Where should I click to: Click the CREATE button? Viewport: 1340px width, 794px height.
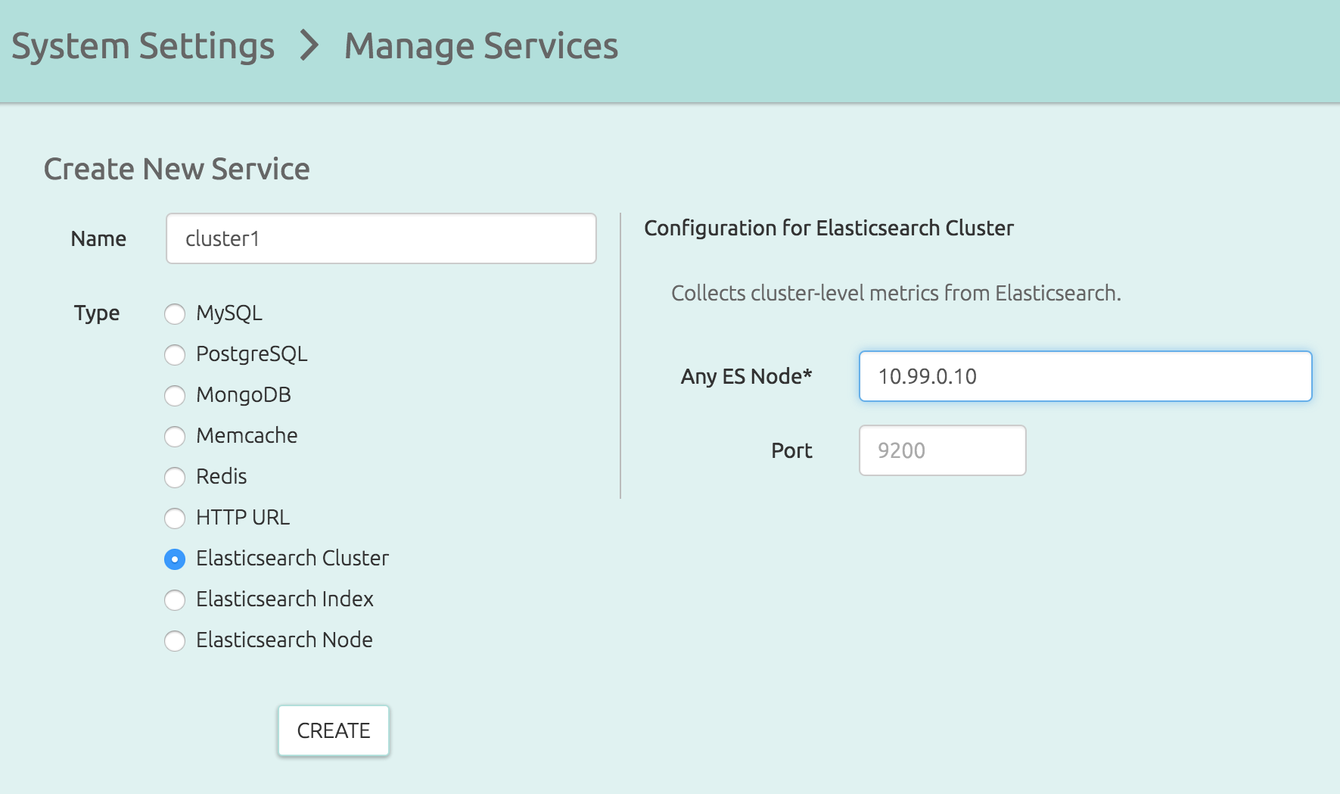click(334, 730)
